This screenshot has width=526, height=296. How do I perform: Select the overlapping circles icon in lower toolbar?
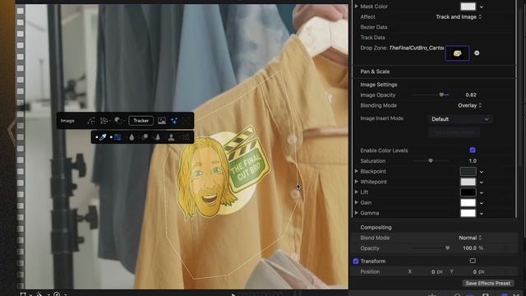pyautogui.click(x=145, y=137)
